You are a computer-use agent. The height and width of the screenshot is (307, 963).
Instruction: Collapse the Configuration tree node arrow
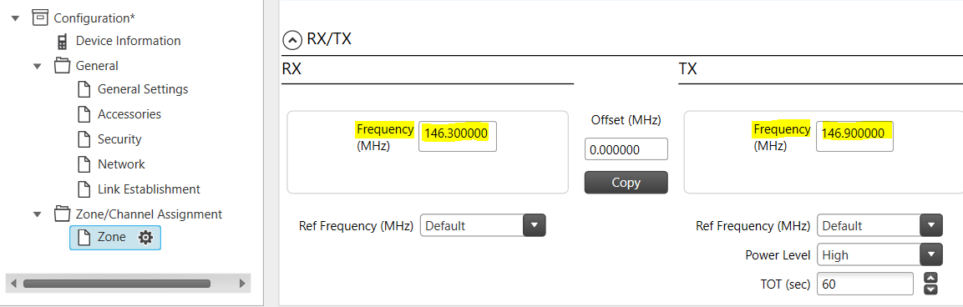15,18
